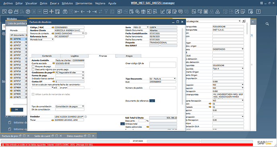
Task: Open the PDF export toolbar icon
Action: click(x=46, y=12)
